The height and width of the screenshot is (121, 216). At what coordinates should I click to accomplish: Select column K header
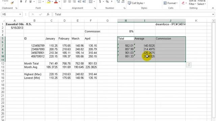point(196,21)
